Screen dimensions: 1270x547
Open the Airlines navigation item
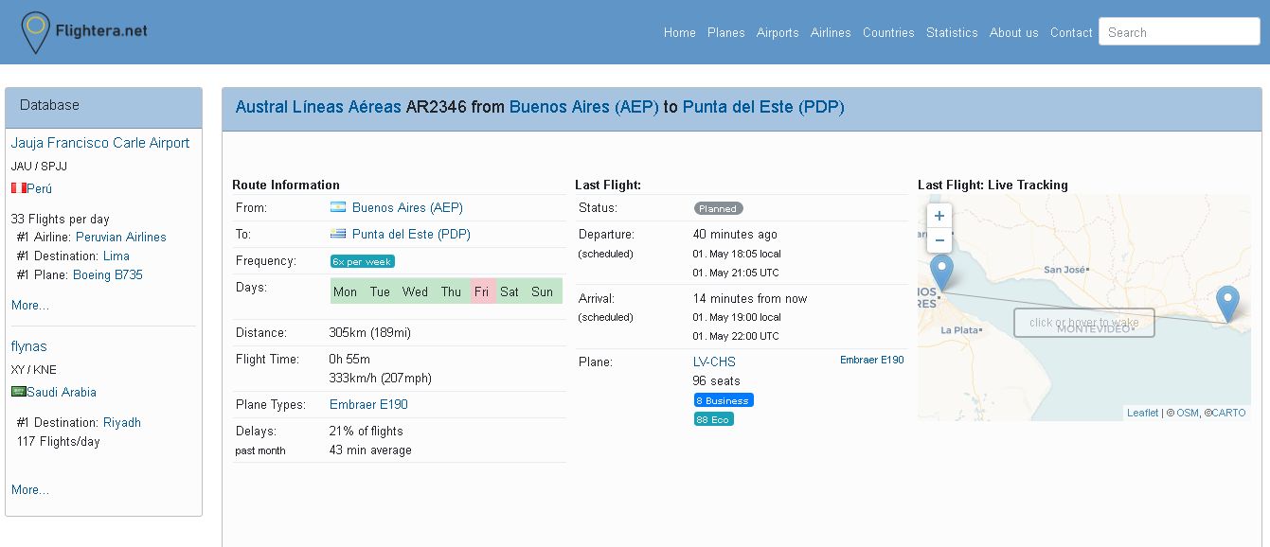[x=831, y=32]
